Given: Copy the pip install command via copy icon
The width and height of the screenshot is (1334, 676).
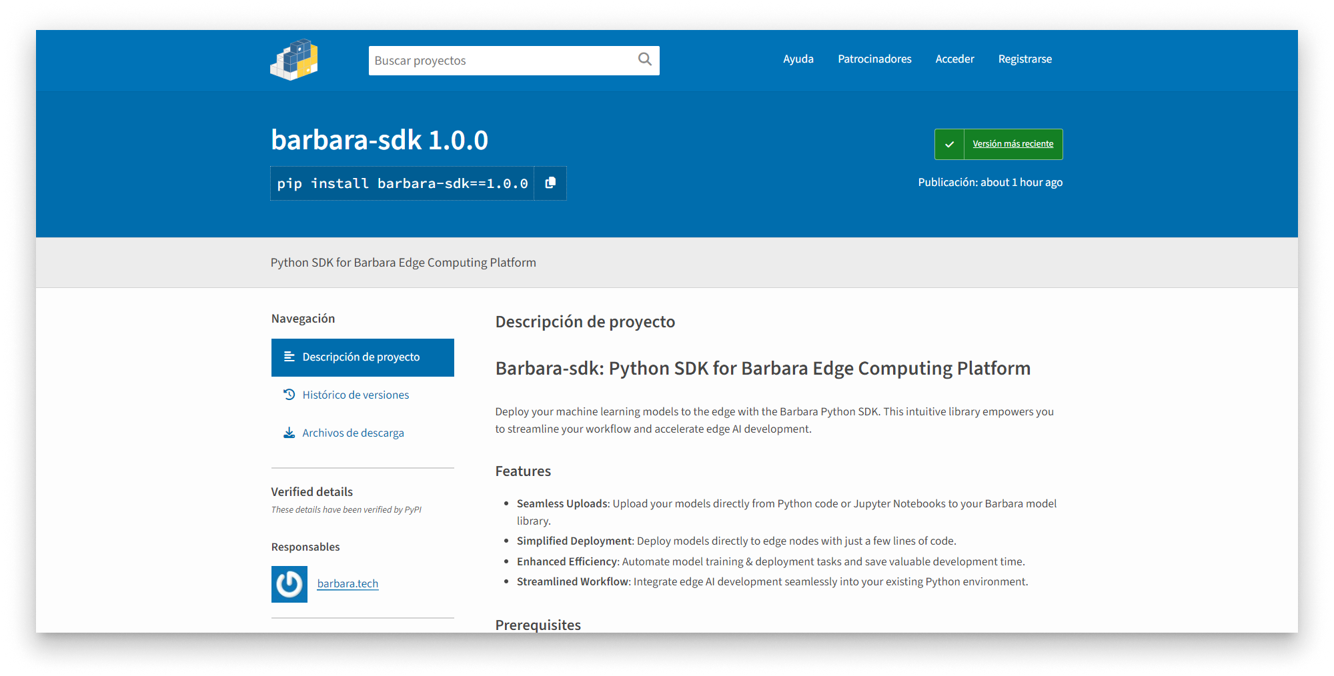Looking at the screenshot, I should click(550, 183).
